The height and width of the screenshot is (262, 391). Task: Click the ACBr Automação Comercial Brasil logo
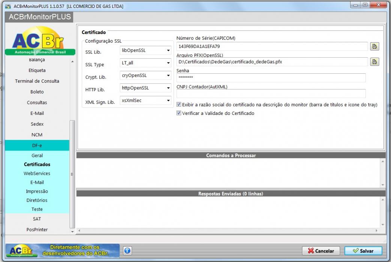[39, 40]
